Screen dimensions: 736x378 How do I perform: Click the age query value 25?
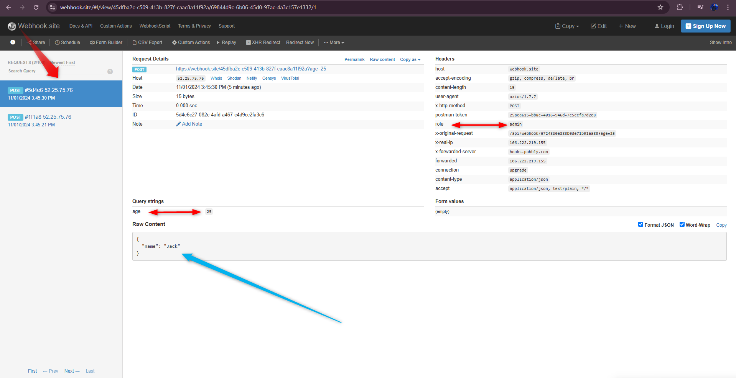209,211
